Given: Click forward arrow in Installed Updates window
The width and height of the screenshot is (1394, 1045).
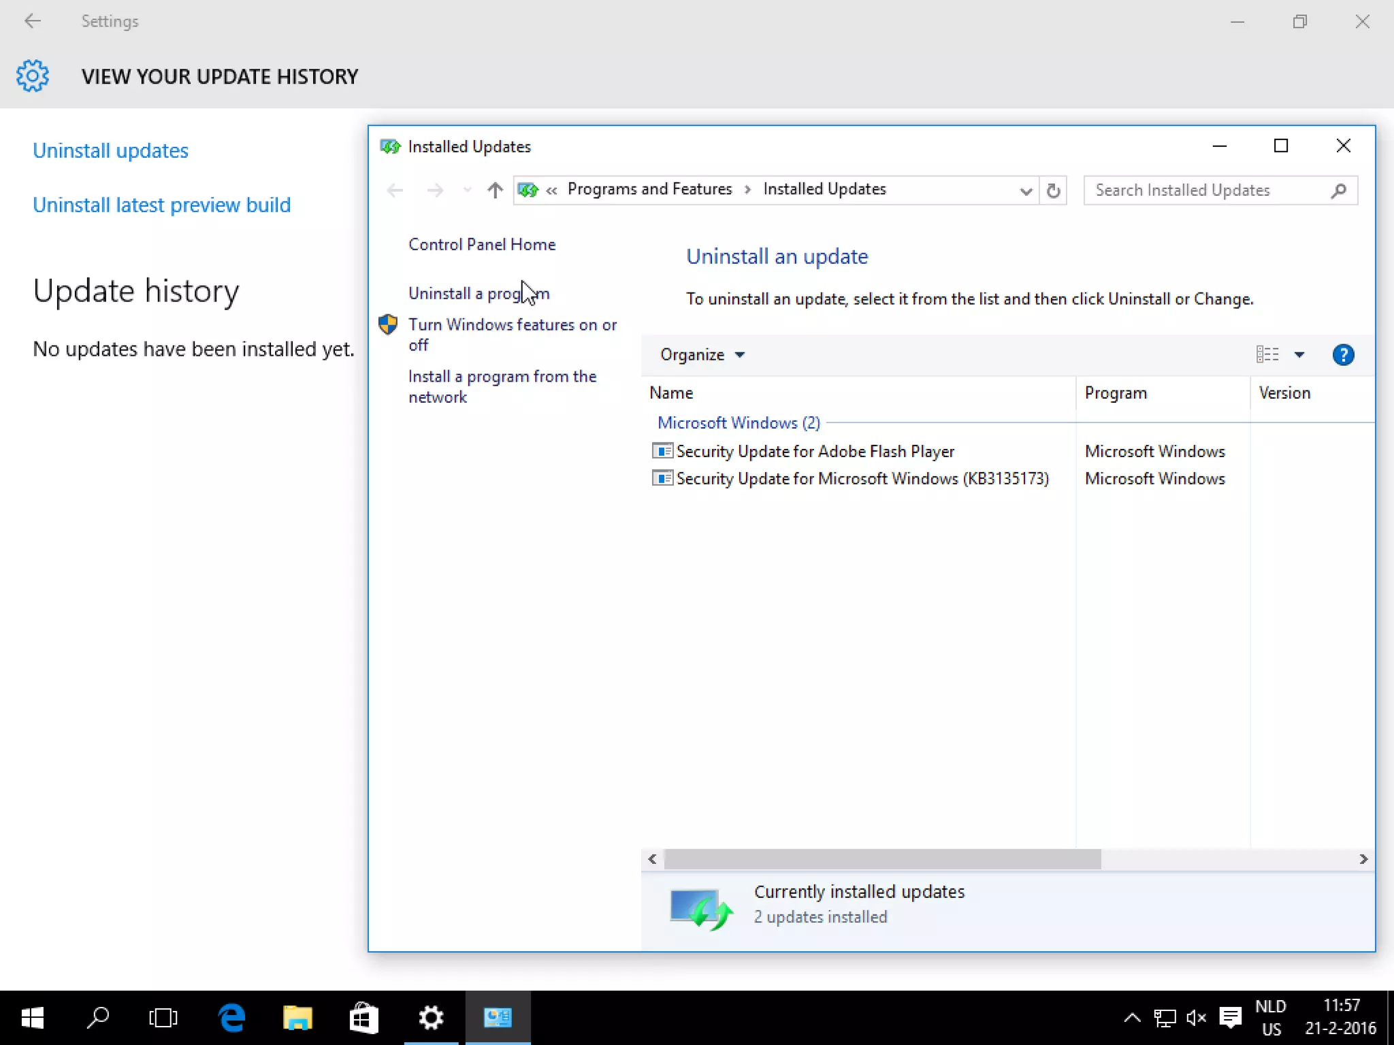Looking at the screenshot, I should click(x=435, y=190).
